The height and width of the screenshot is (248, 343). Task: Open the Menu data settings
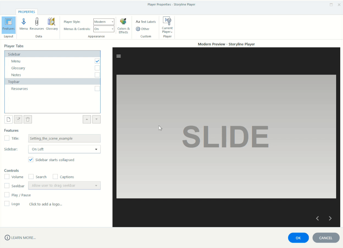[x=23, y=24]
